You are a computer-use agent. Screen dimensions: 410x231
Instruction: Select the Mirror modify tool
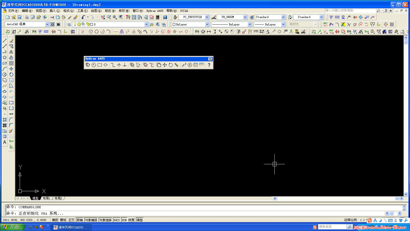point(11,52)
